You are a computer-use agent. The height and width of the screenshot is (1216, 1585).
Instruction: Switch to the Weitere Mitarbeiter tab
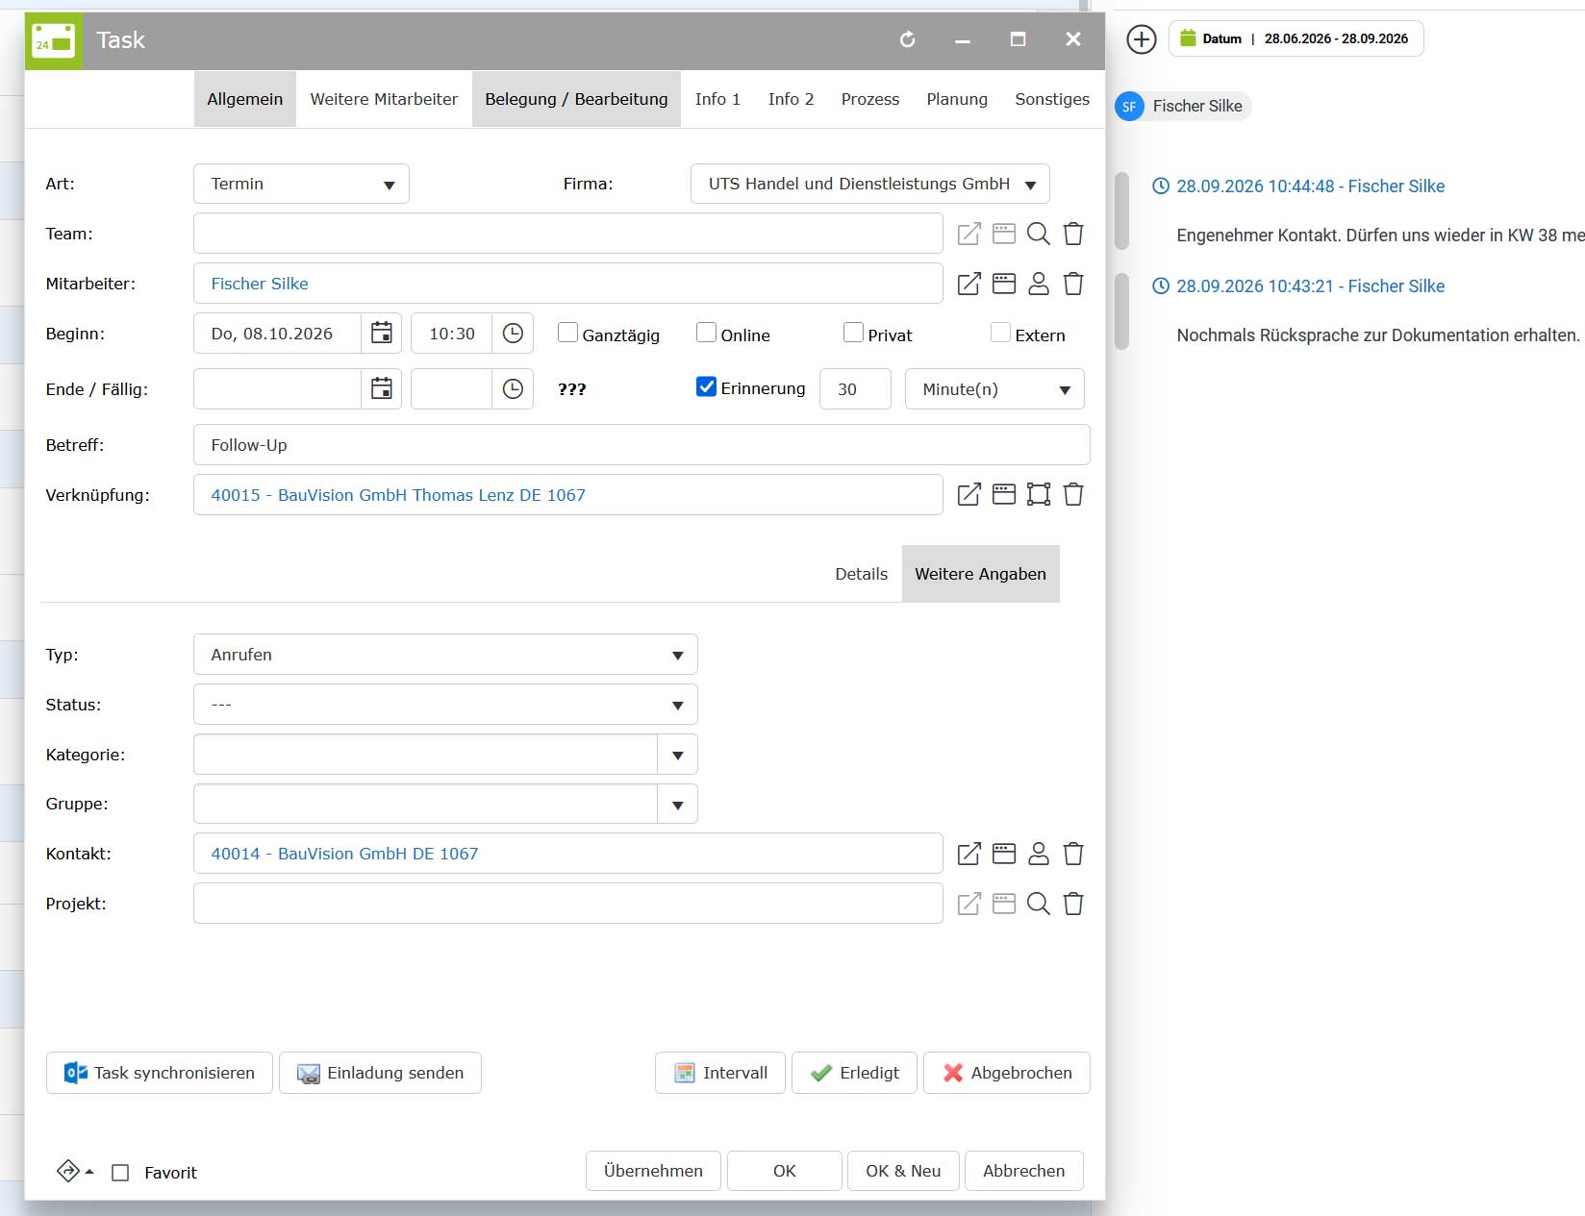[384, 99]
